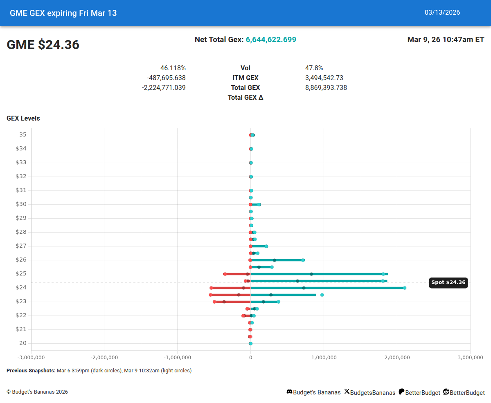This screenshot has width=491, height=403.
Task: Click the "Vol" row label
Action: [x=245, y=68]
